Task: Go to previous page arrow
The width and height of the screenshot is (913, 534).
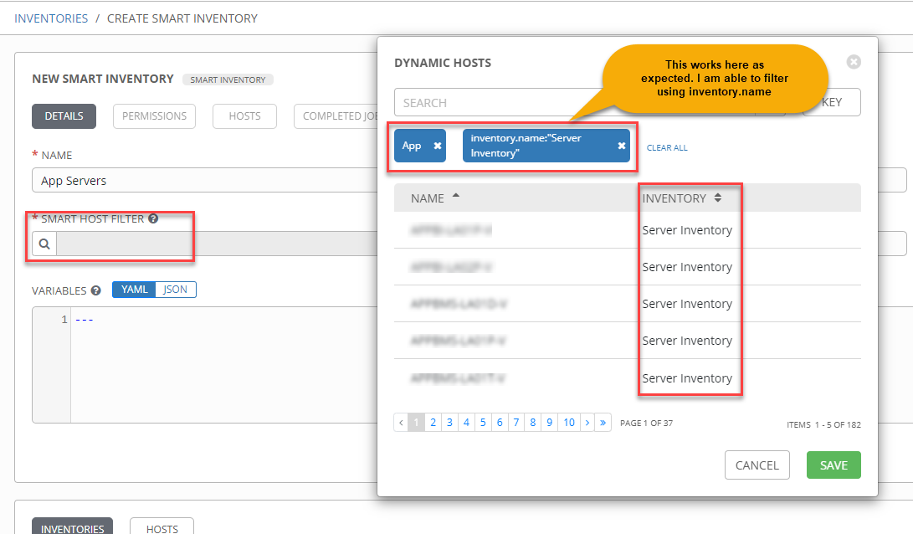Action: click(x=401, y=422)
